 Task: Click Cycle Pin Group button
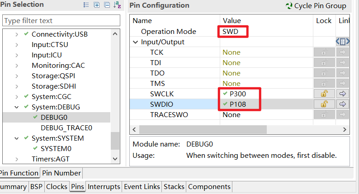[x=316, y=6]
